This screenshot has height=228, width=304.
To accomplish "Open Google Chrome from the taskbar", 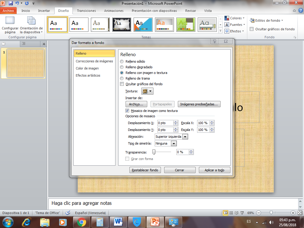I will click(82, 222).
